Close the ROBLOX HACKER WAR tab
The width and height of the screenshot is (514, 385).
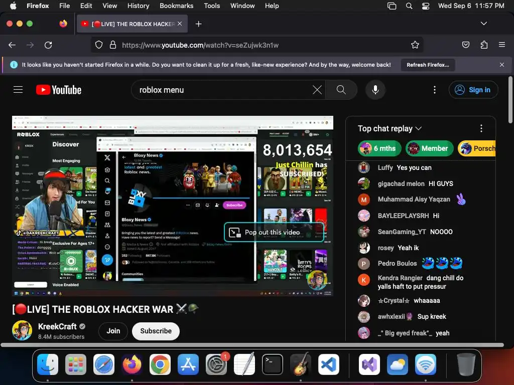tap(180, 24)
